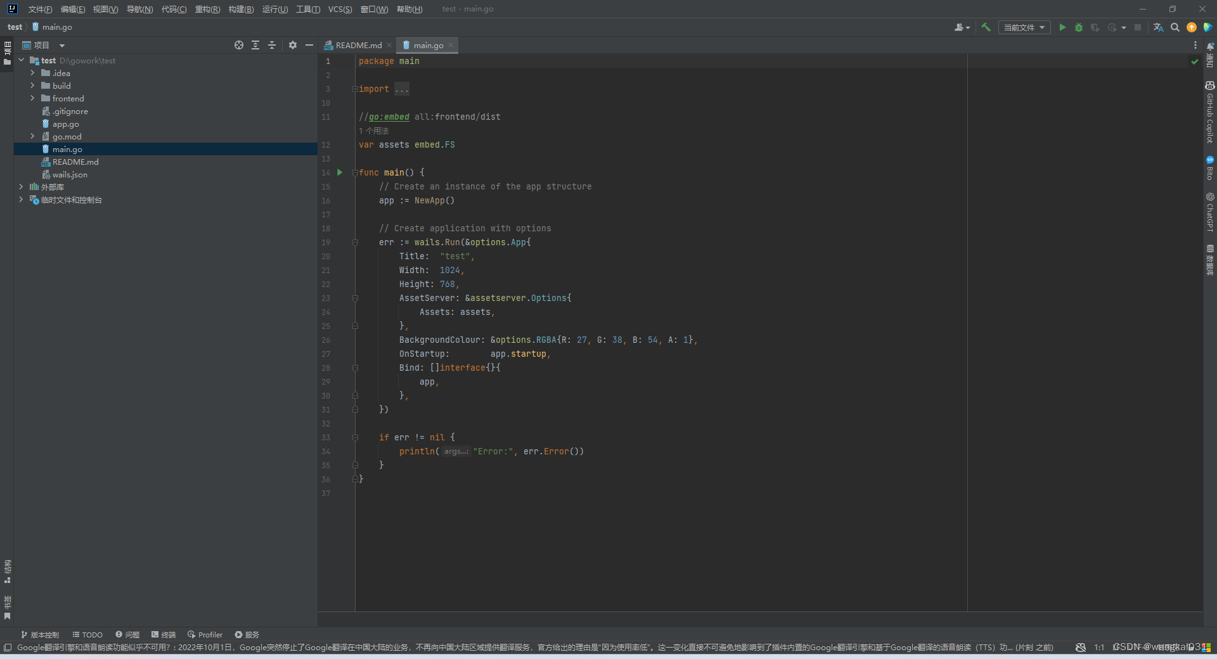Open the translation plugin icon
1217x659 pixels.
pyautogui.click(x=1158, y=27)
